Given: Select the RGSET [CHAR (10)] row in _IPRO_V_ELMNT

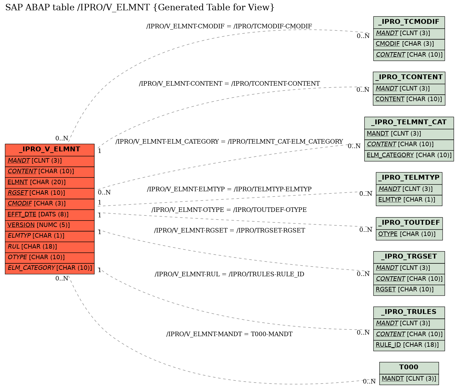Looking at the screenshot, I should point(50,193).
